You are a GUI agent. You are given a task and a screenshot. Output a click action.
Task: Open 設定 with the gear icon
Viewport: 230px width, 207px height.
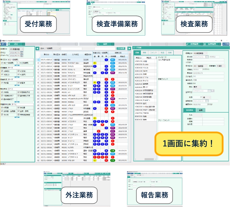13,44
